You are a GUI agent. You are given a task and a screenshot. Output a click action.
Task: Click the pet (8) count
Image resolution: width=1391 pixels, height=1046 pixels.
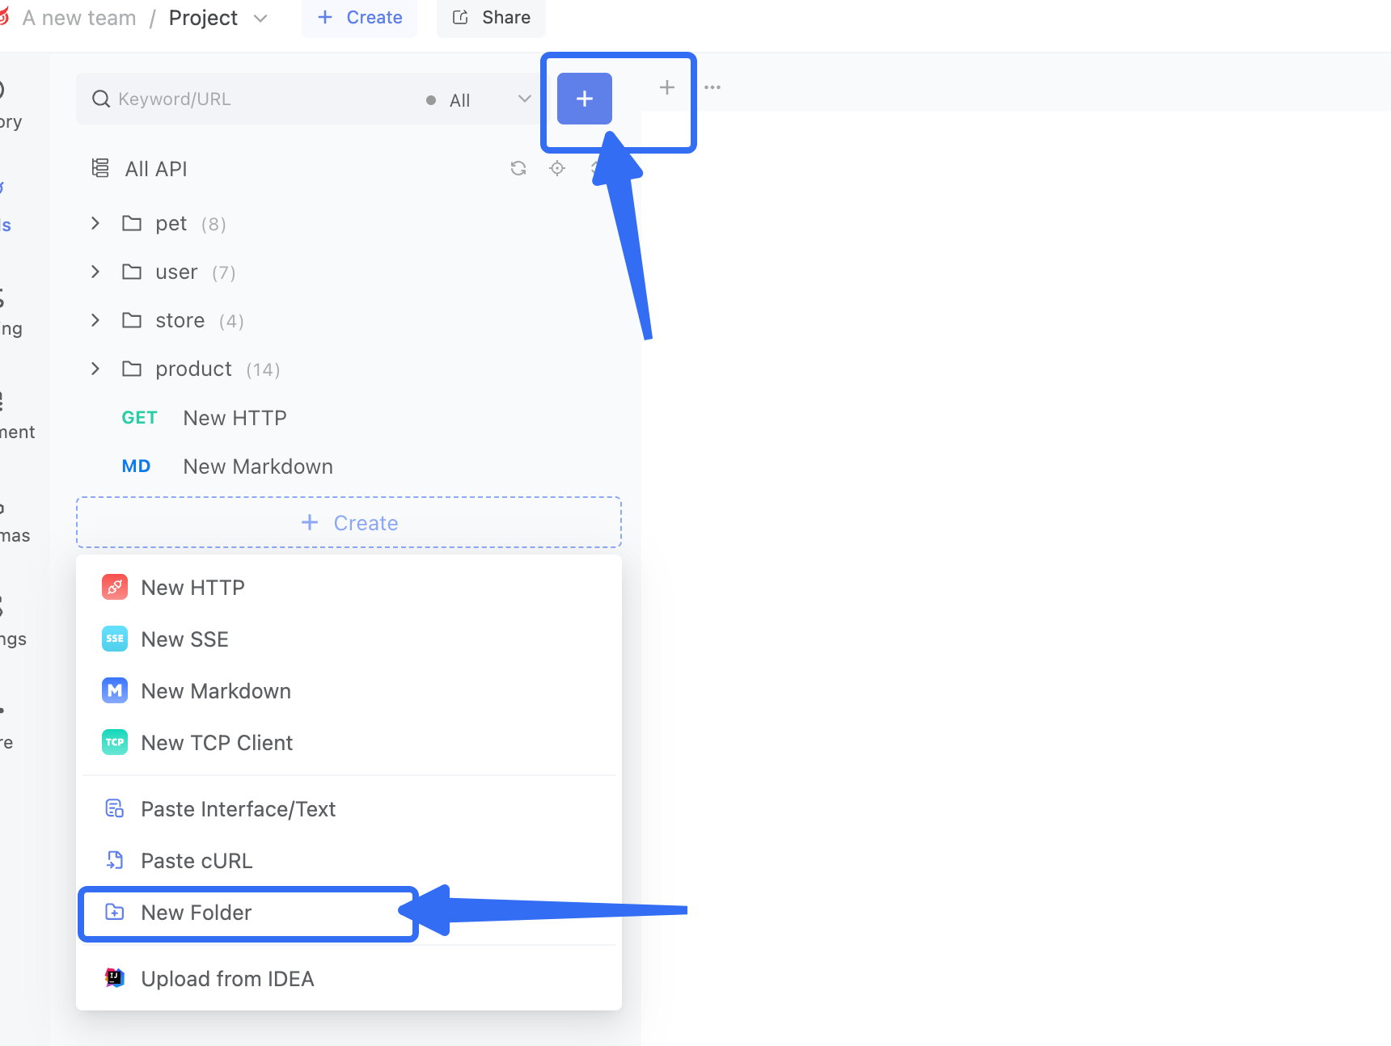pyautogui.click(x=214, y=224)
